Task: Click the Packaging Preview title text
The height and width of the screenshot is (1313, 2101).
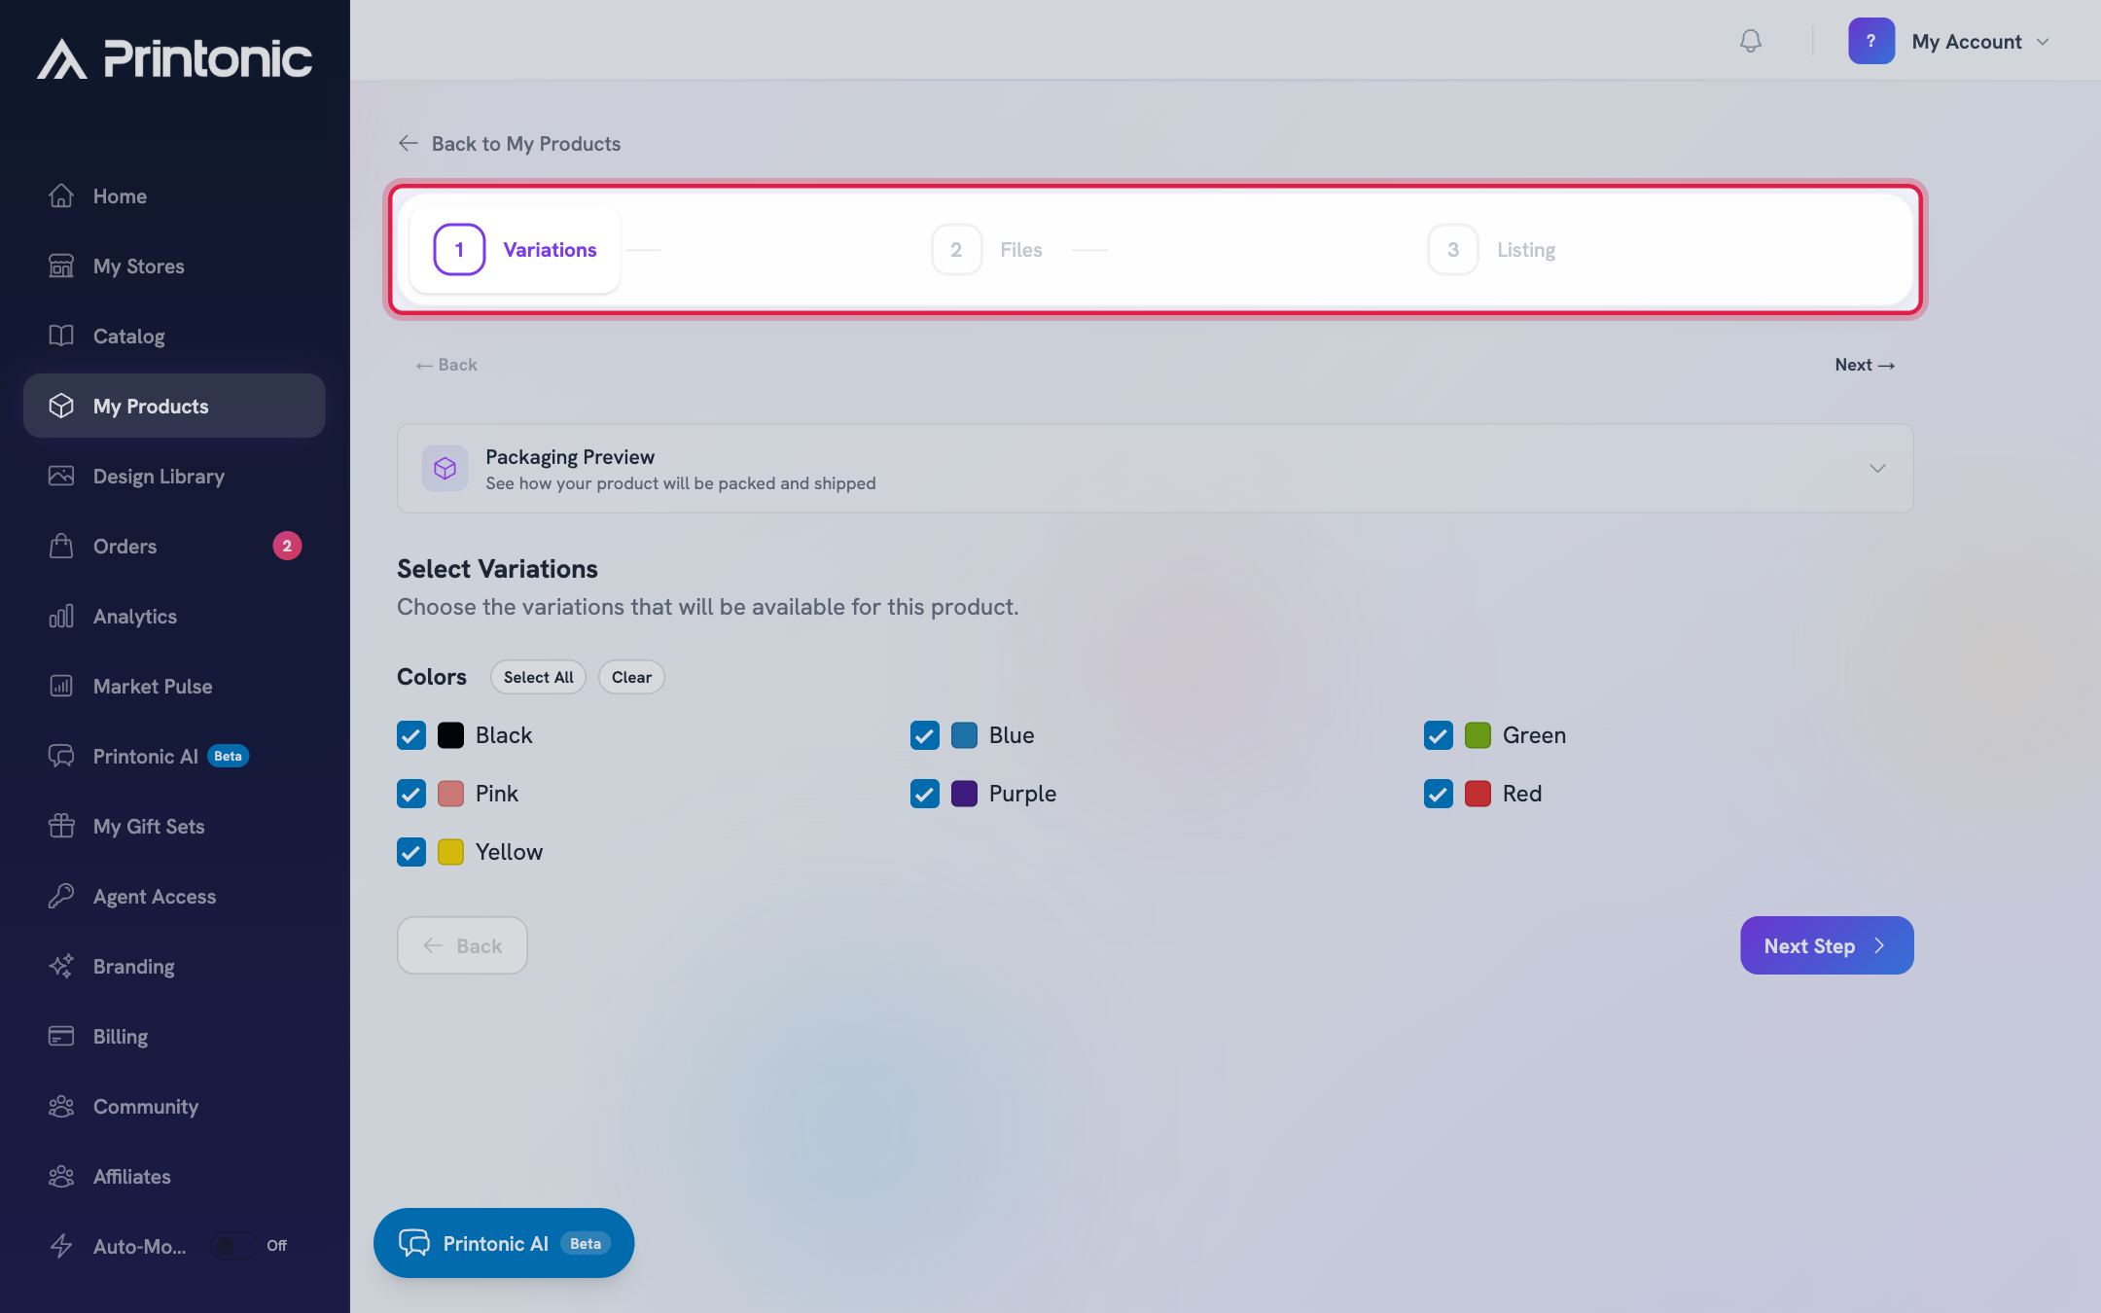Action: point(570,456)
